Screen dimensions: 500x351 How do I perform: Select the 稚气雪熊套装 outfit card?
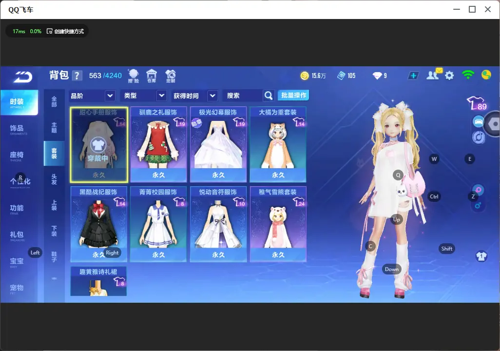point(278,224)
